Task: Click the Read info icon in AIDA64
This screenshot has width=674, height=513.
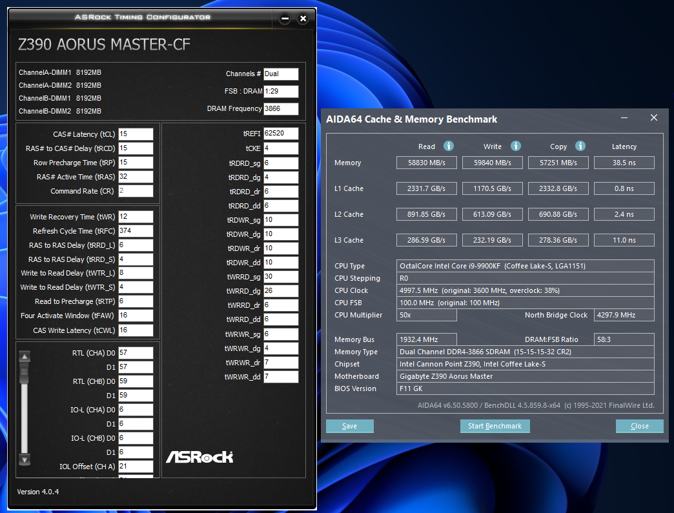Action: [448, 146]
